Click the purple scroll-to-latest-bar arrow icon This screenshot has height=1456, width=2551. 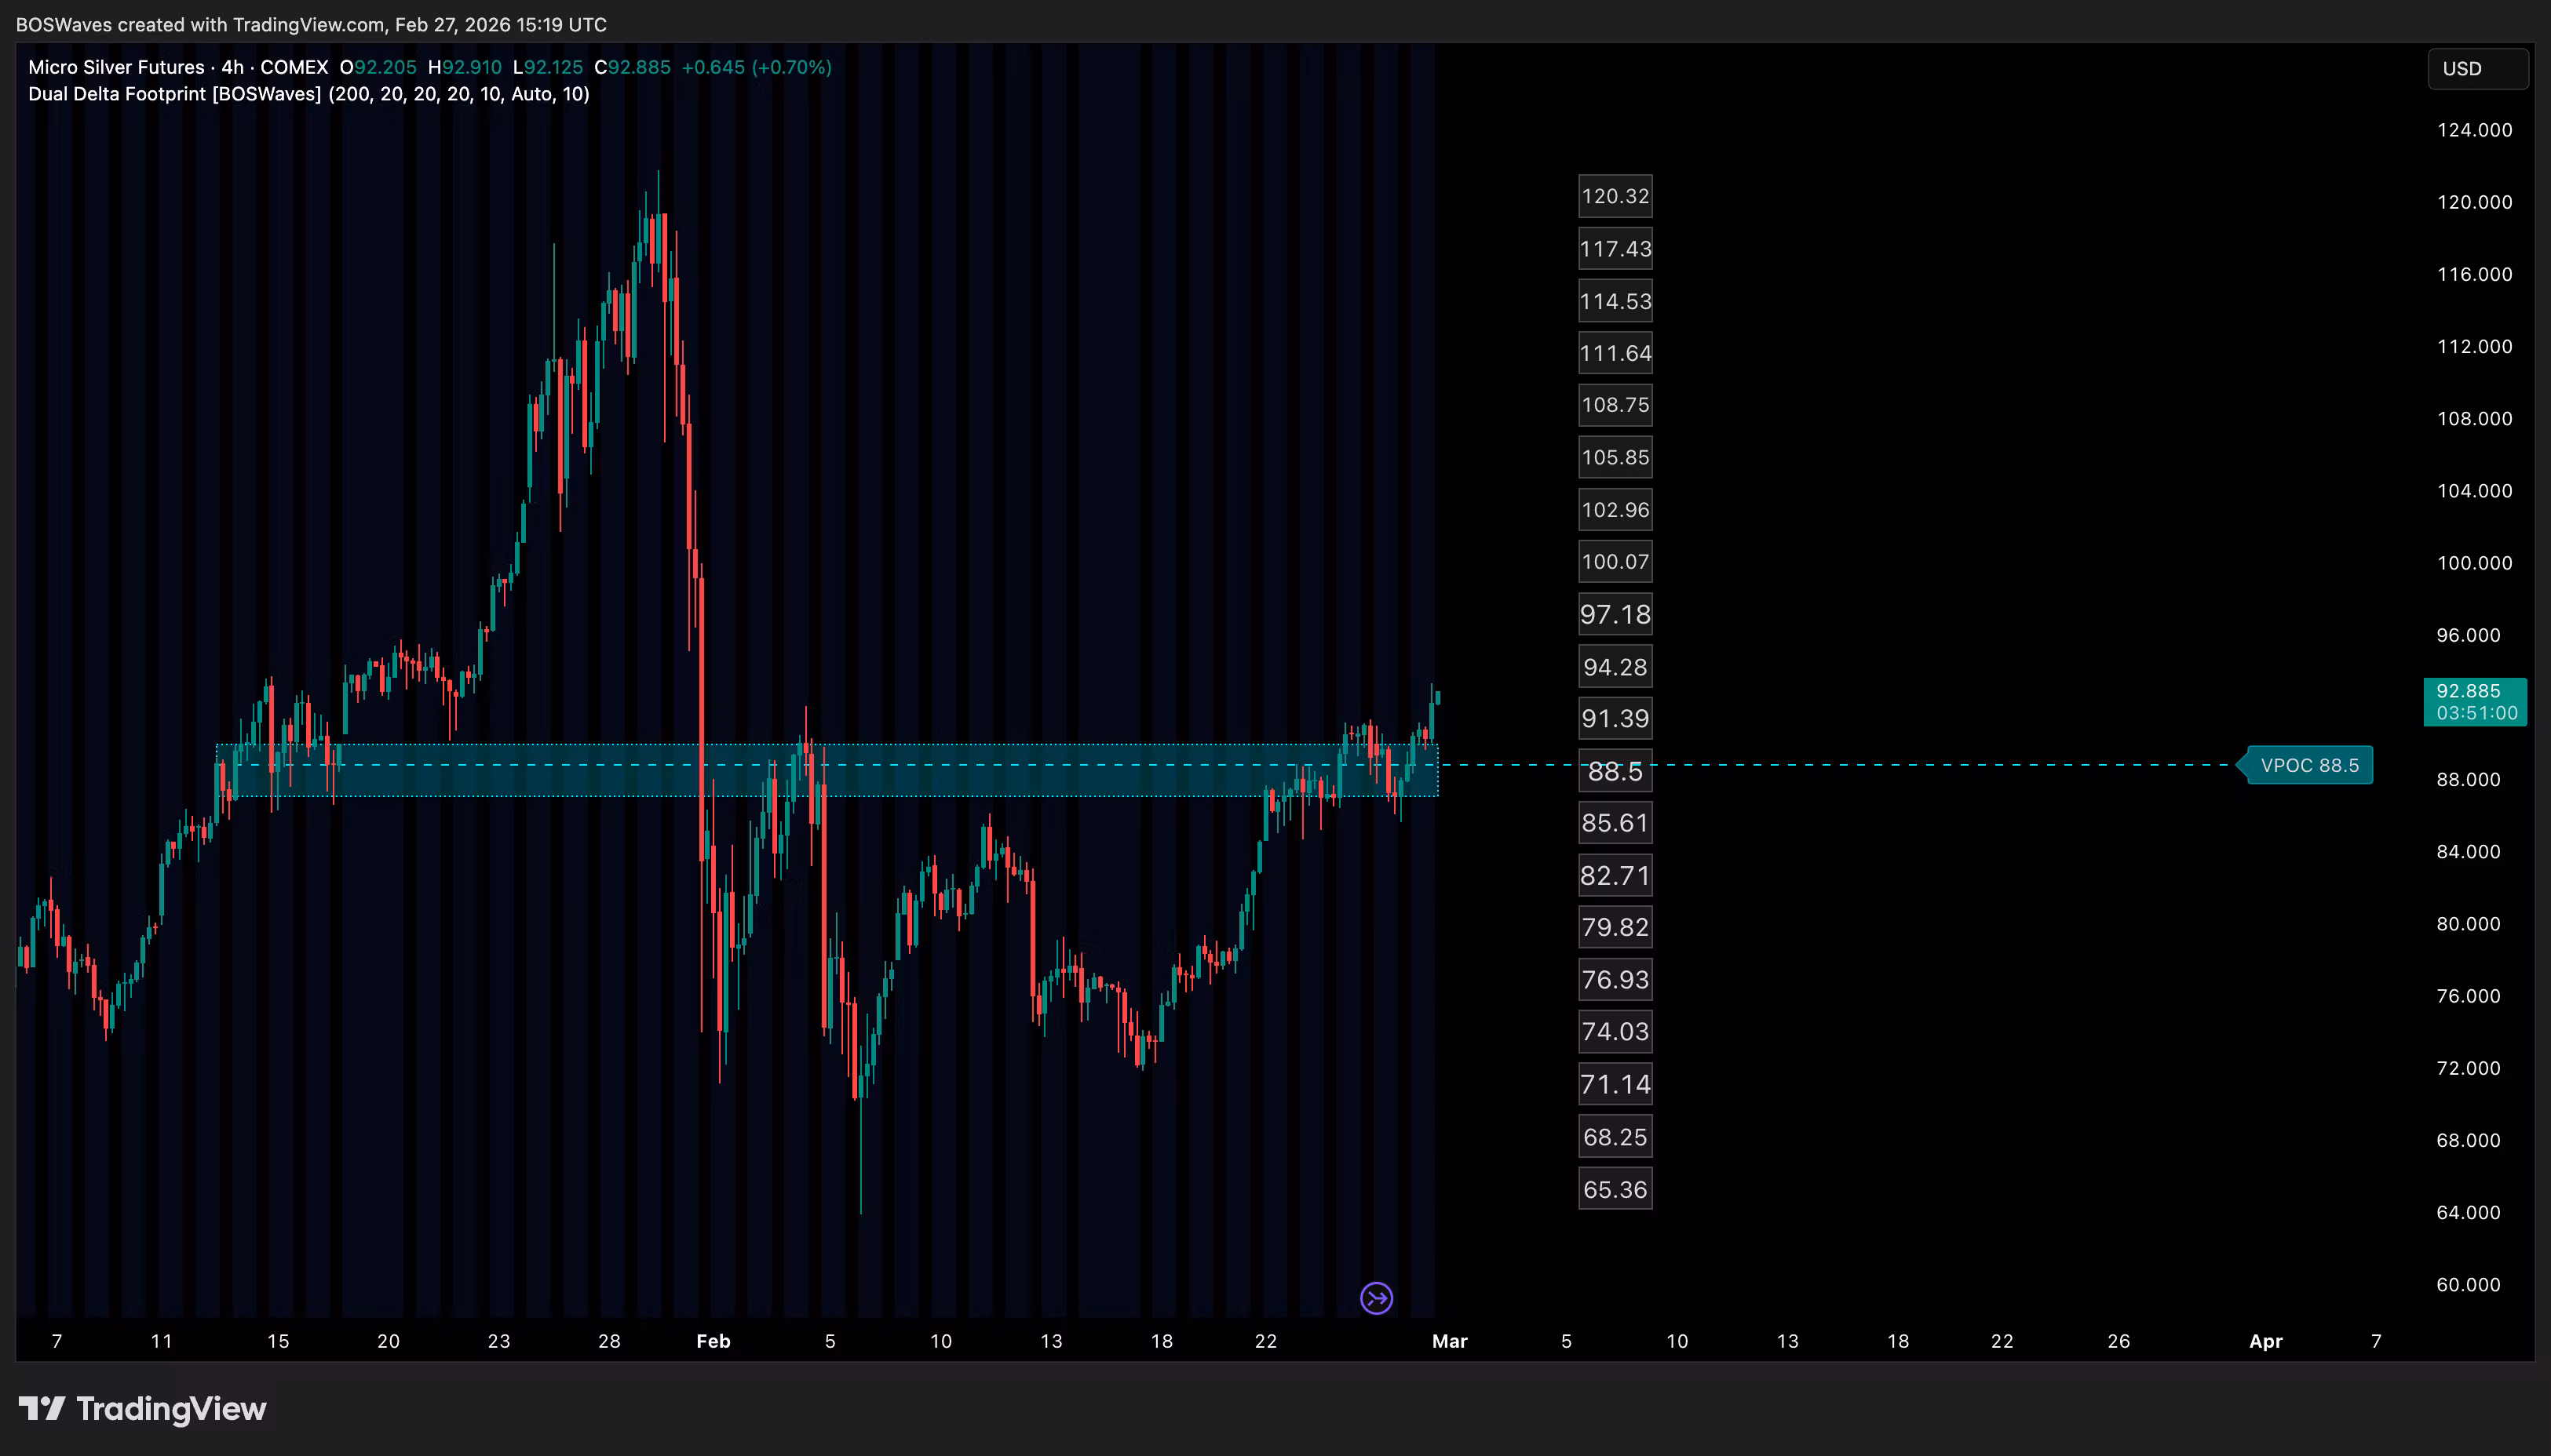point(1377,1298)
